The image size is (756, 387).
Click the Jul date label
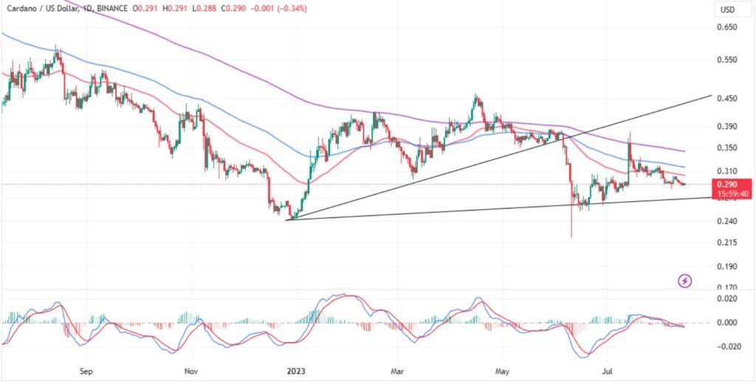pos(607,372)
